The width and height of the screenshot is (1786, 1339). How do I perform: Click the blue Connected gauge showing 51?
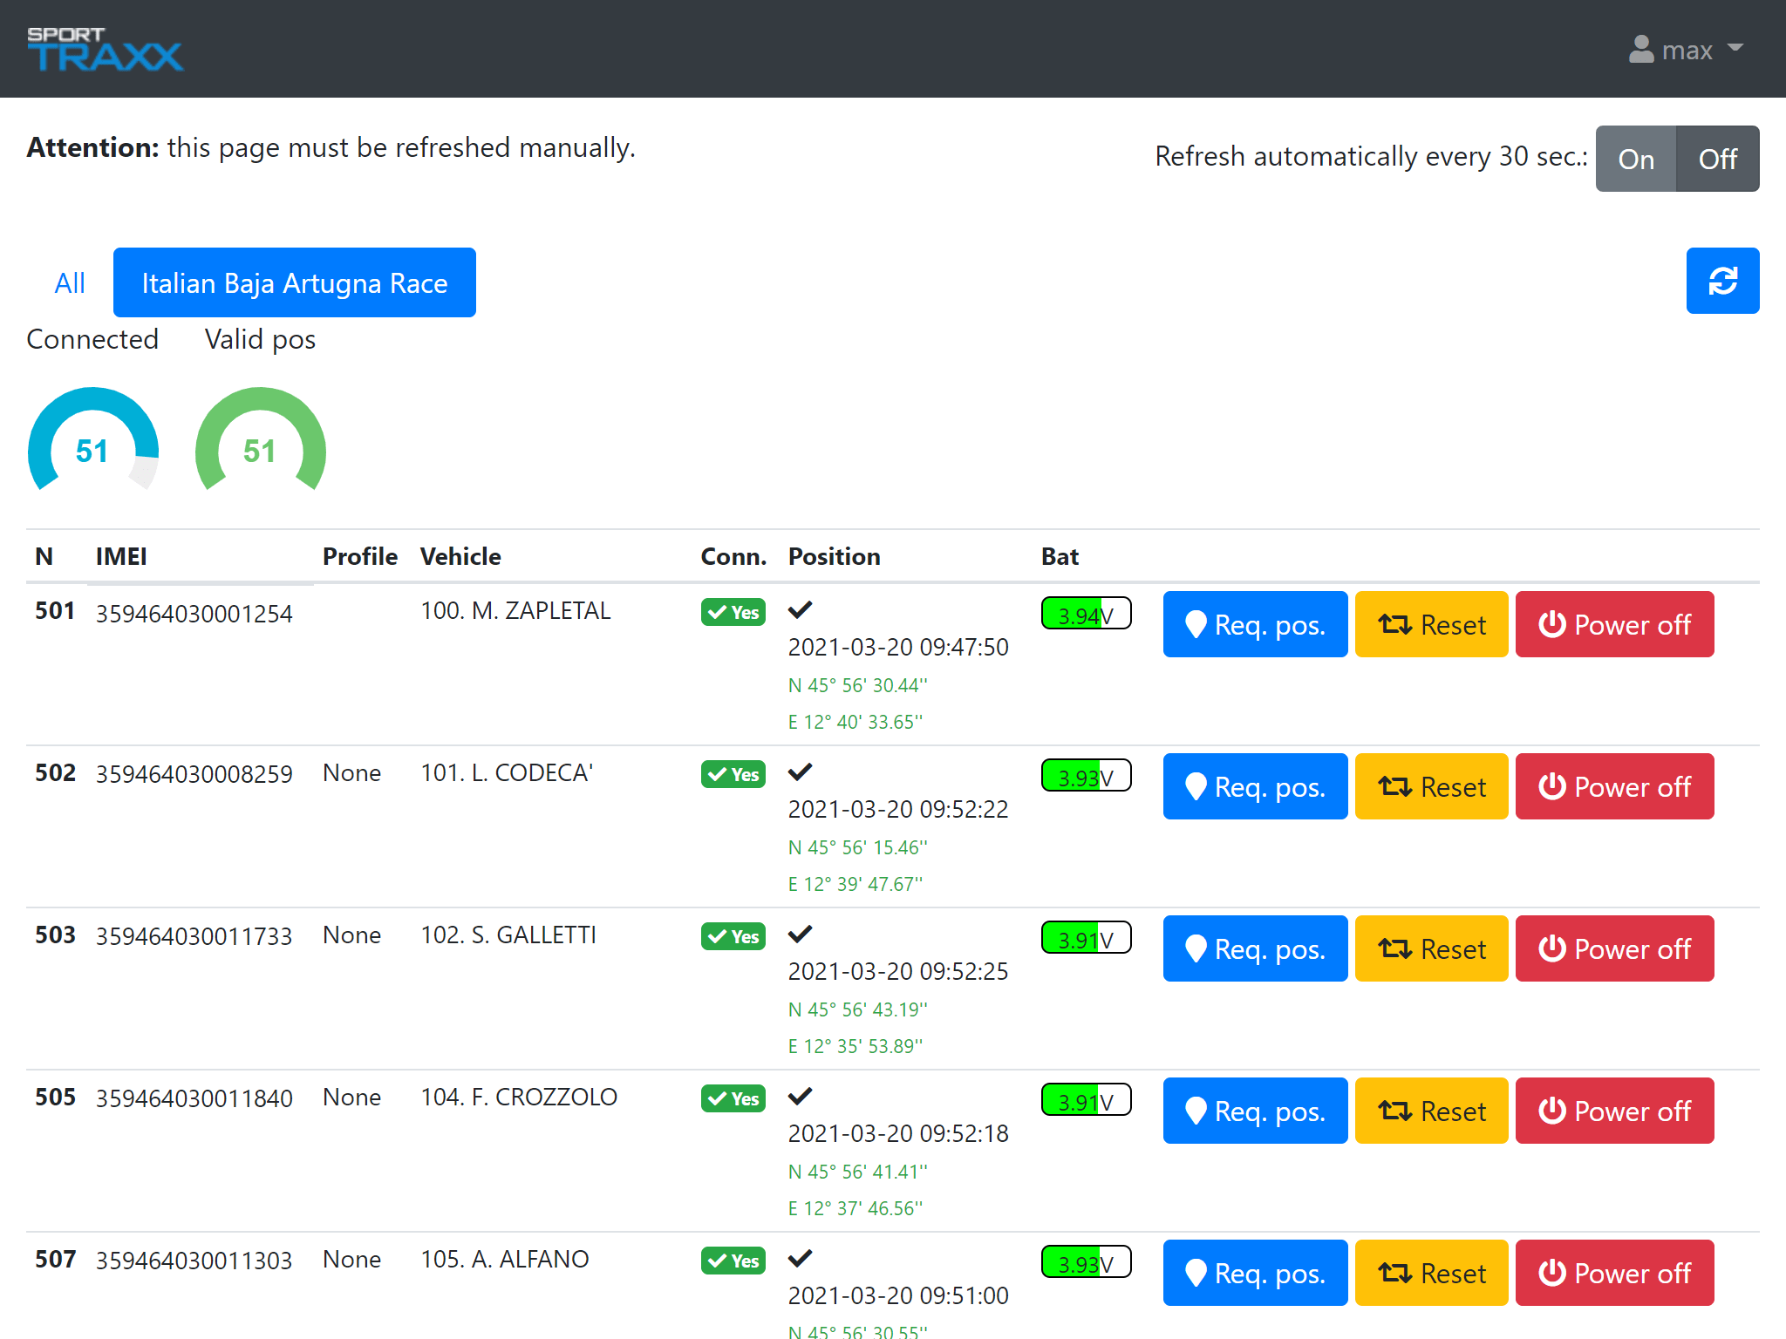coord(92,451)
